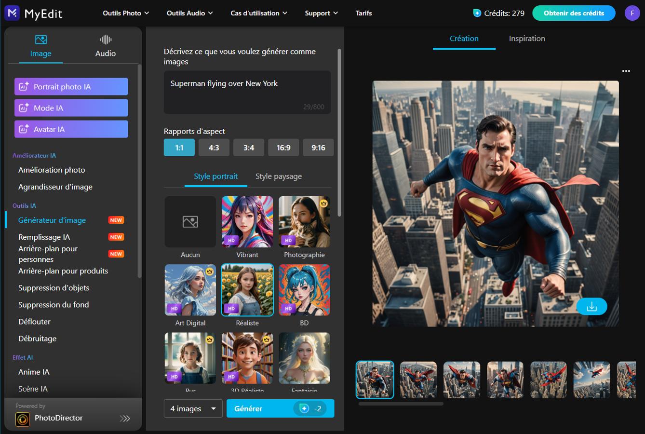Select the 4:3 aspect ratio
Viewport: 645px width, 434px height.
tap(214, 148)
